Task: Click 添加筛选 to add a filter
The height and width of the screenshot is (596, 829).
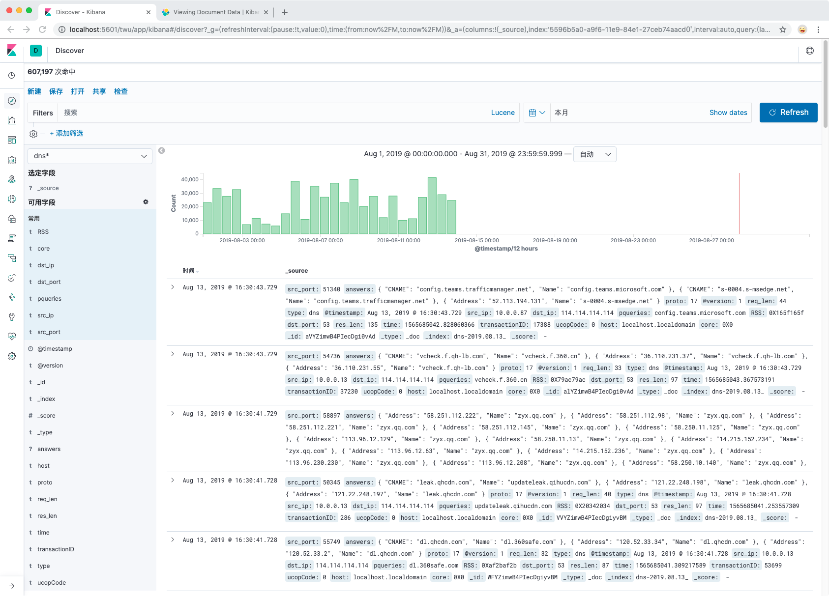Action: point(66,133)
